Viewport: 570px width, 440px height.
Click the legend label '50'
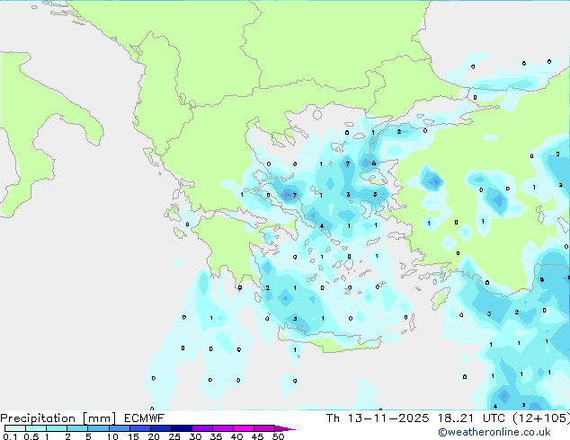click(278, 436)
